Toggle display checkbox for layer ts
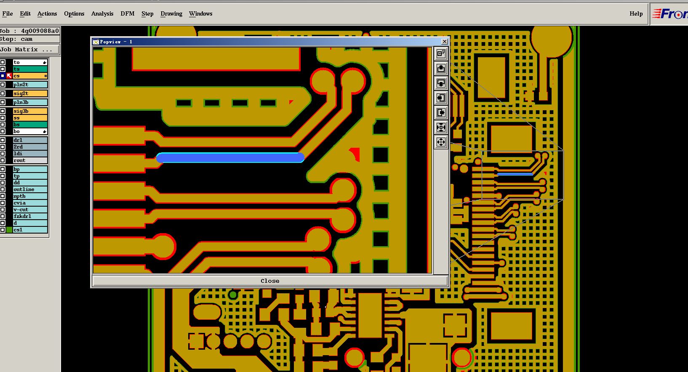Screen dimensions: 688x372 coord(3,69)
